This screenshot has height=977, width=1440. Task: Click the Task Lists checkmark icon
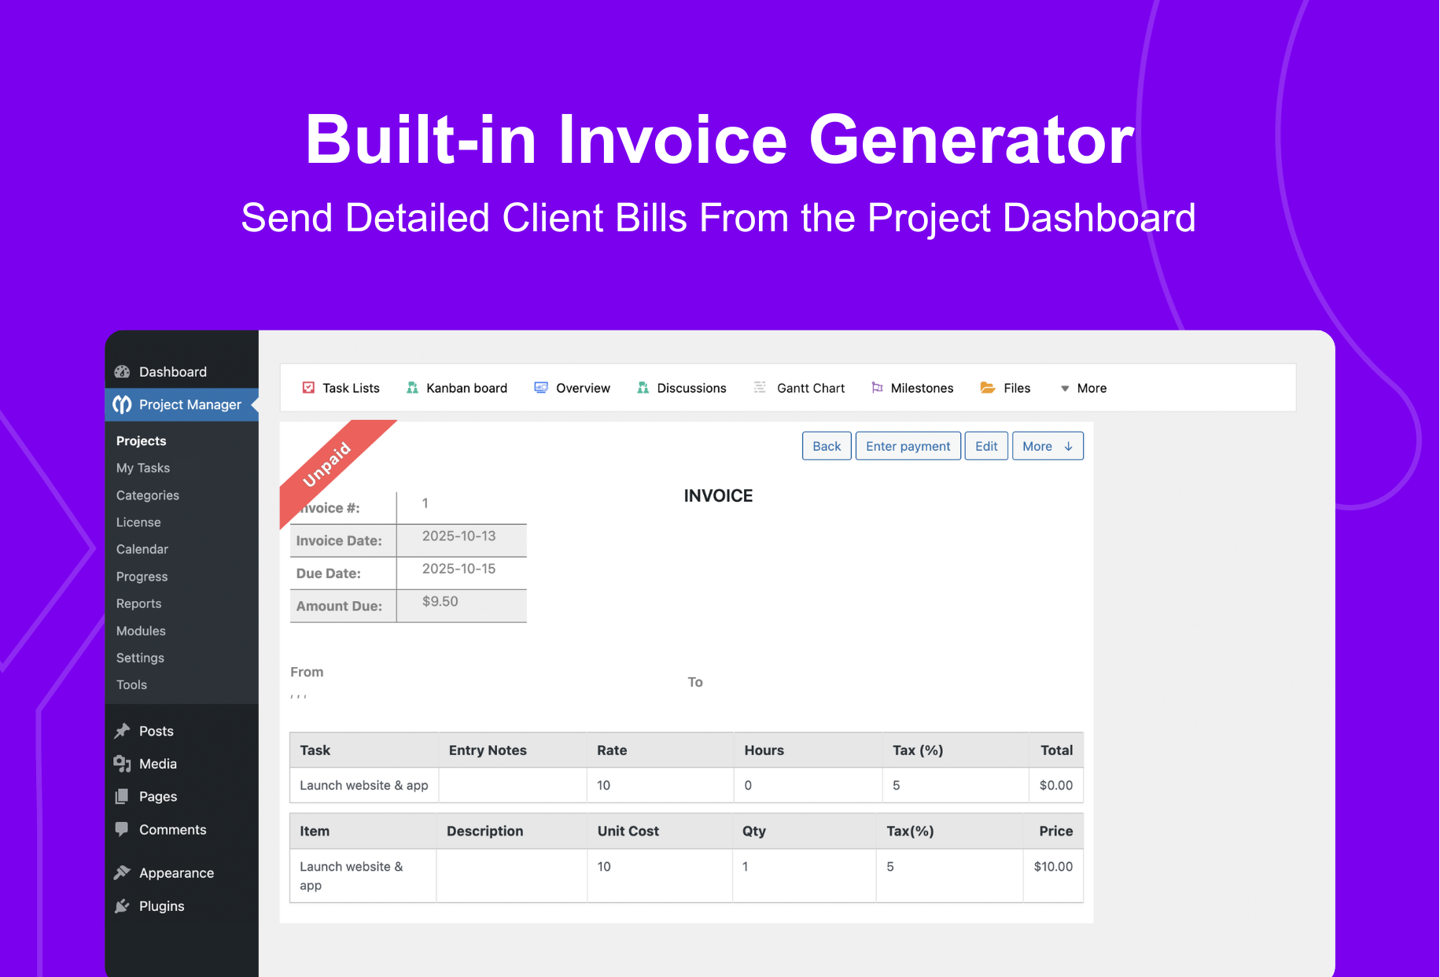click(x=308, y=387)
